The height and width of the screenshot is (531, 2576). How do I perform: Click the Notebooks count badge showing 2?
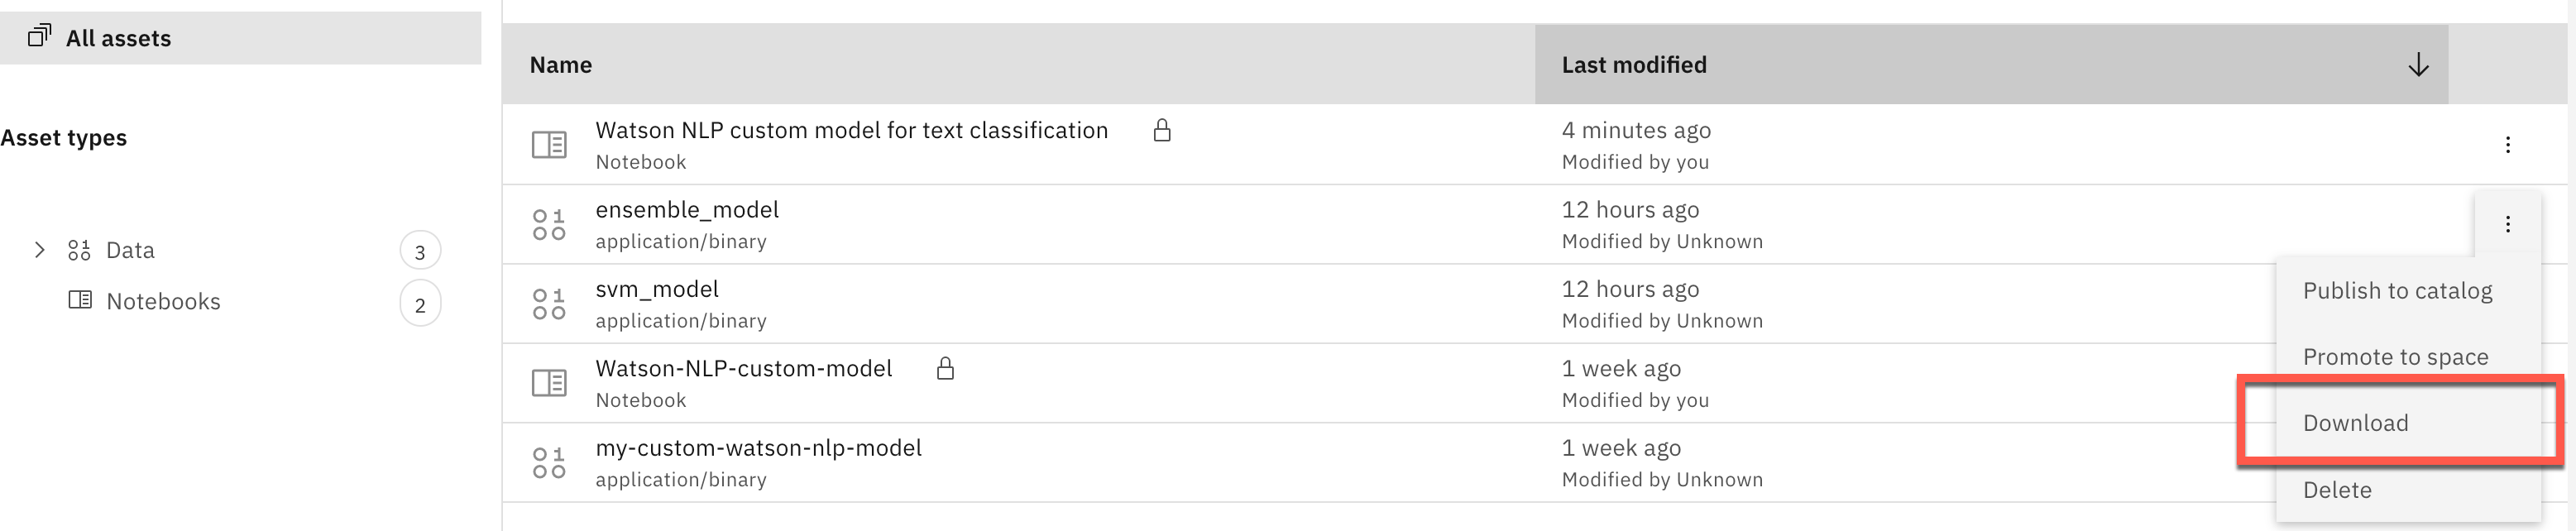[x=420, y=301]
